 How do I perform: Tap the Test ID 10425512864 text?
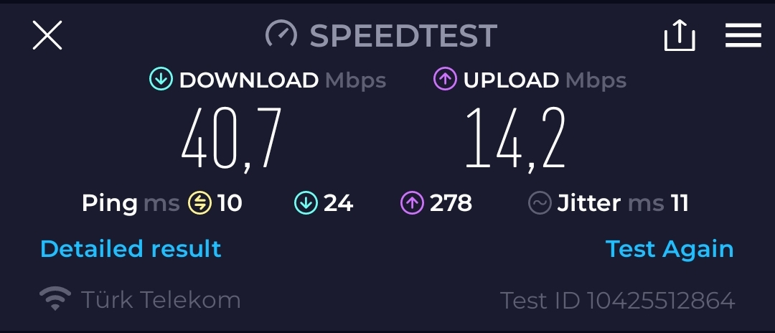[618, 300]
